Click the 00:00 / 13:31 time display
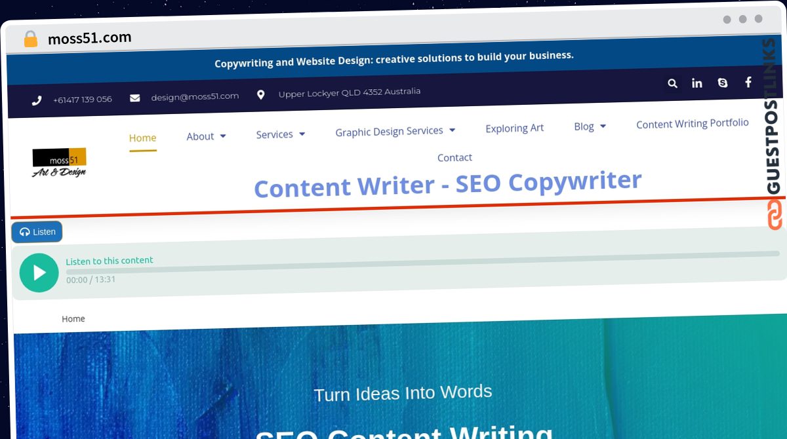The width and height of the screenshot is (787, 439). click(91, 280)
